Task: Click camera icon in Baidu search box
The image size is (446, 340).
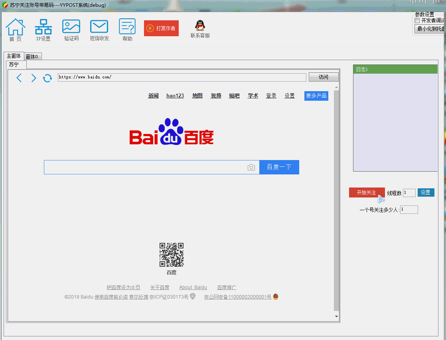Action: pos(251,168)
